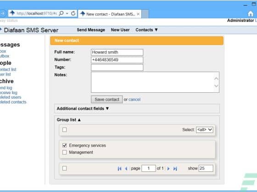Click the empty Tags input field
Screen dimensions: 257x192
tap(117, 68)
